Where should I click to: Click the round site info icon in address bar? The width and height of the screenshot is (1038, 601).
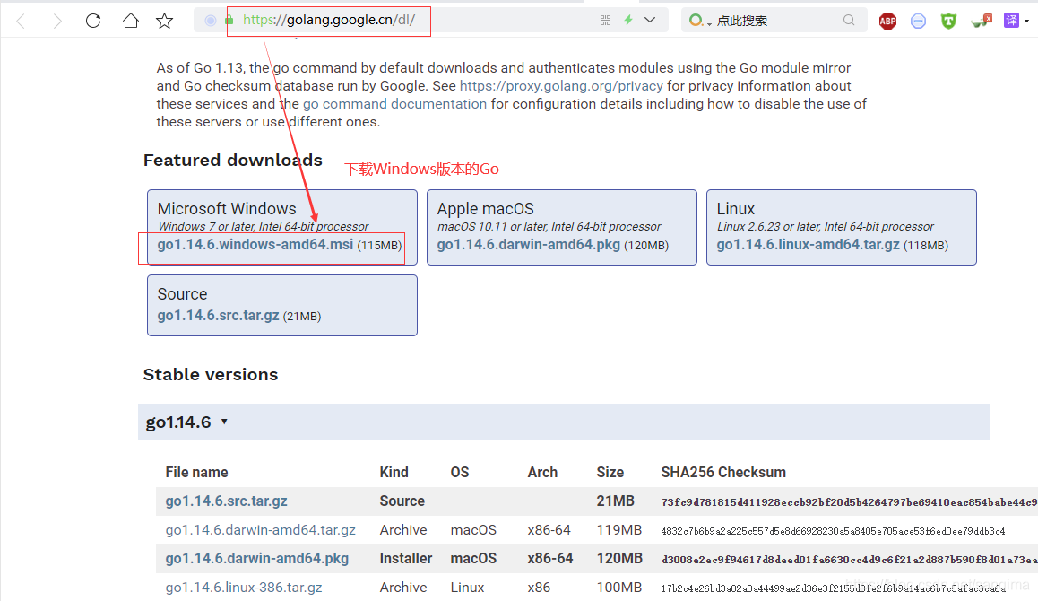click(211, 21)
